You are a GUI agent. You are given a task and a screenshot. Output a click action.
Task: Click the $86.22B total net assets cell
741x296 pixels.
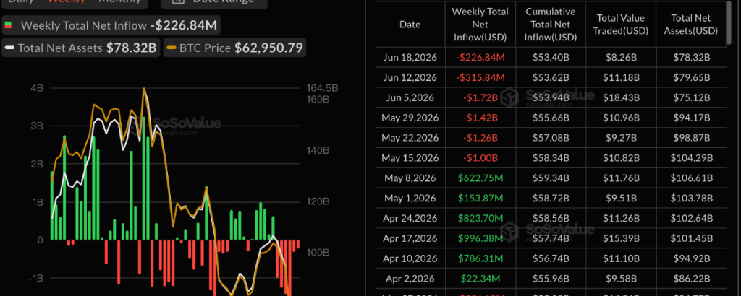[691, 279]
